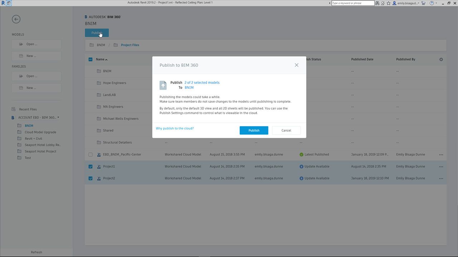The width and height of the screenshot is (458, 257).
Task: Click the Update Available status icon for Project1
Action: [301, 167]
